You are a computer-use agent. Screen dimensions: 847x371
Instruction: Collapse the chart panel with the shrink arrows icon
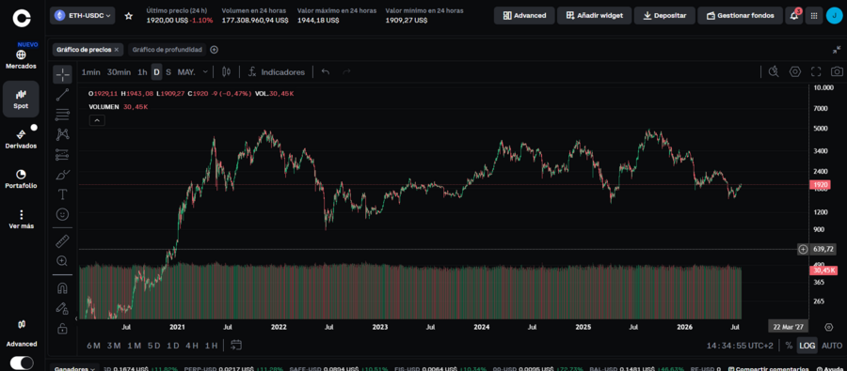[x=837, y=50]
